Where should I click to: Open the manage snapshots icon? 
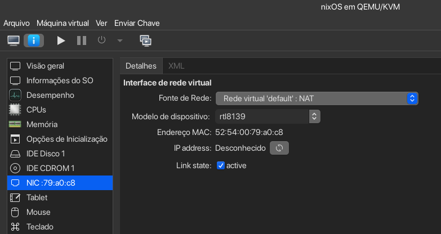146,40
